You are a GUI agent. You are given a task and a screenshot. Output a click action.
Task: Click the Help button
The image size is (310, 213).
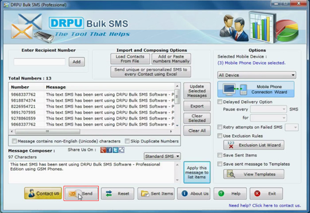[230, 194]
